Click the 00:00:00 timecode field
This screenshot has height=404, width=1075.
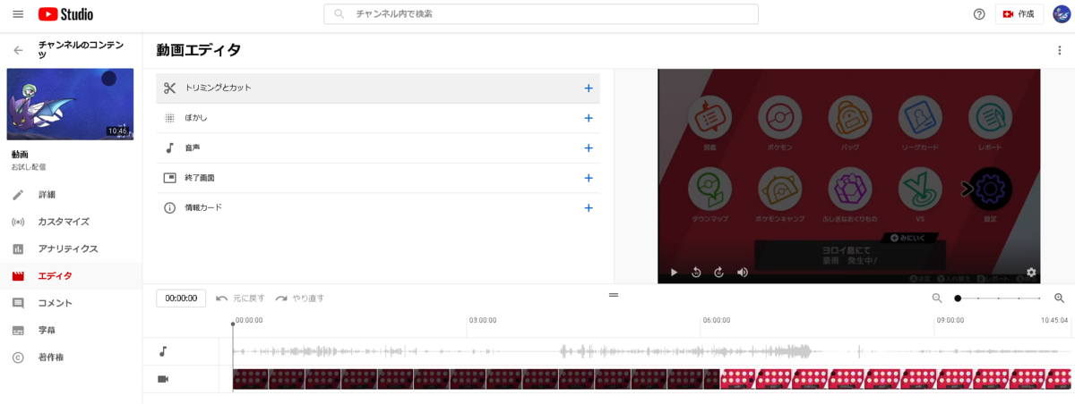181,298
